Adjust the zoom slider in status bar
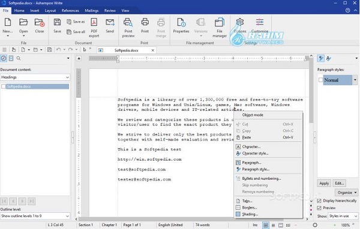 click(x=315, y=225)
